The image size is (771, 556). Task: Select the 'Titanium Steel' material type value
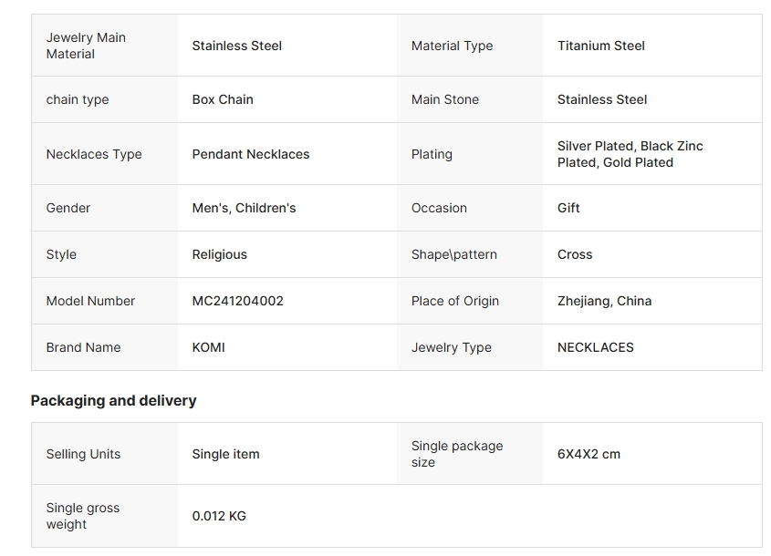click(x=600, y=46)
